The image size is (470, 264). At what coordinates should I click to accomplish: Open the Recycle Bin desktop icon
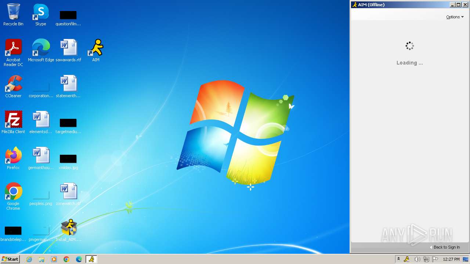point(13,15)
